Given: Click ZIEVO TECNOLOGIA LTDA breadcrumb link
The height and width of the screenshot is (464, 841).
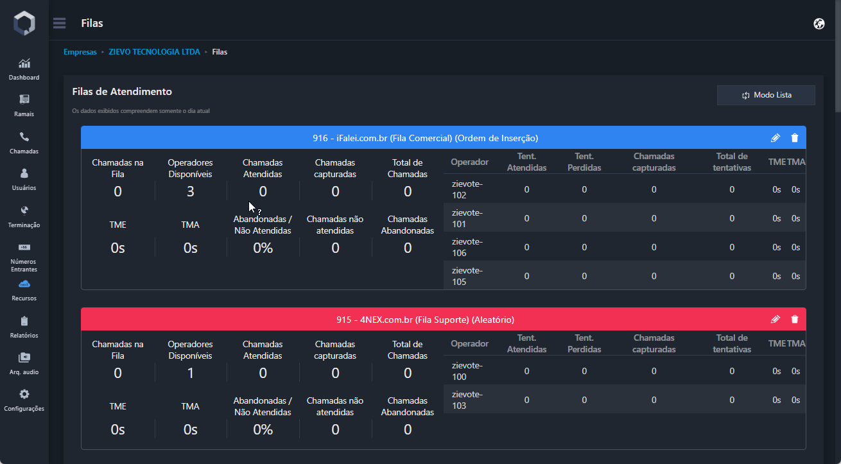Looking at the screenshot, I should 154,52.
